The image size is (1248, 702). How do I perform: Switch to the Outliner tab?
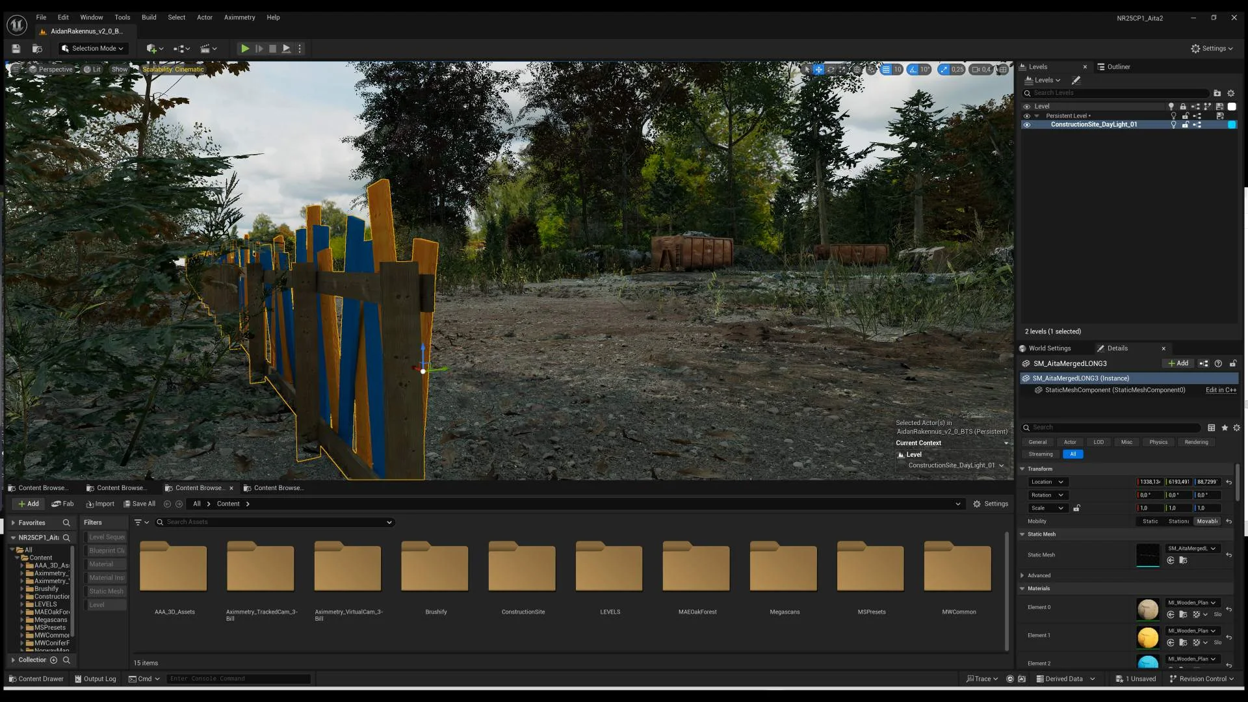pos(1114,67)
